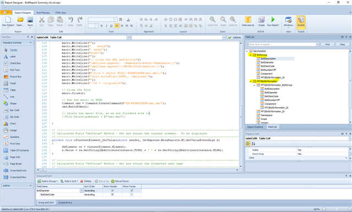Toggle bold formatting
Screen dimensions: 352x212
pyautogui.click(x=101, y=26)
